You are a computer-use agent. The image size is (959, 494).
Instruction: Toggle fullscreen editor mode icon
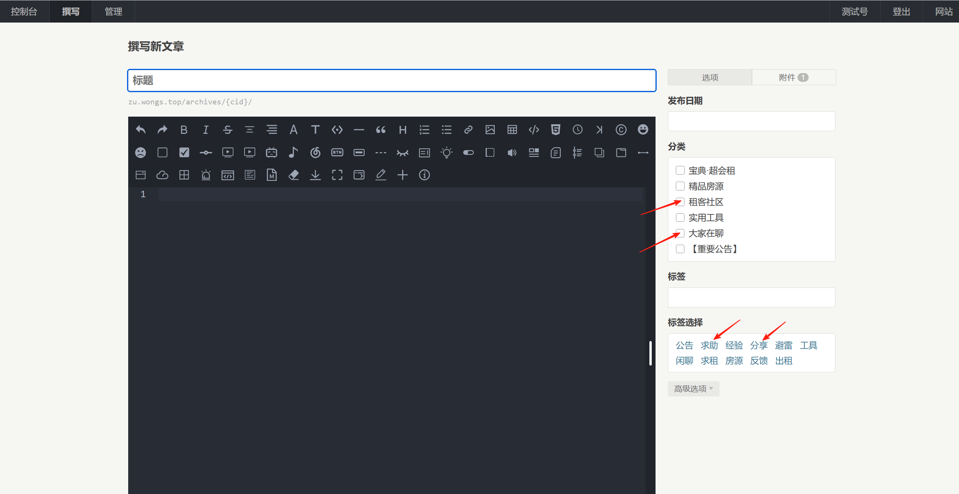coord(337,175)
